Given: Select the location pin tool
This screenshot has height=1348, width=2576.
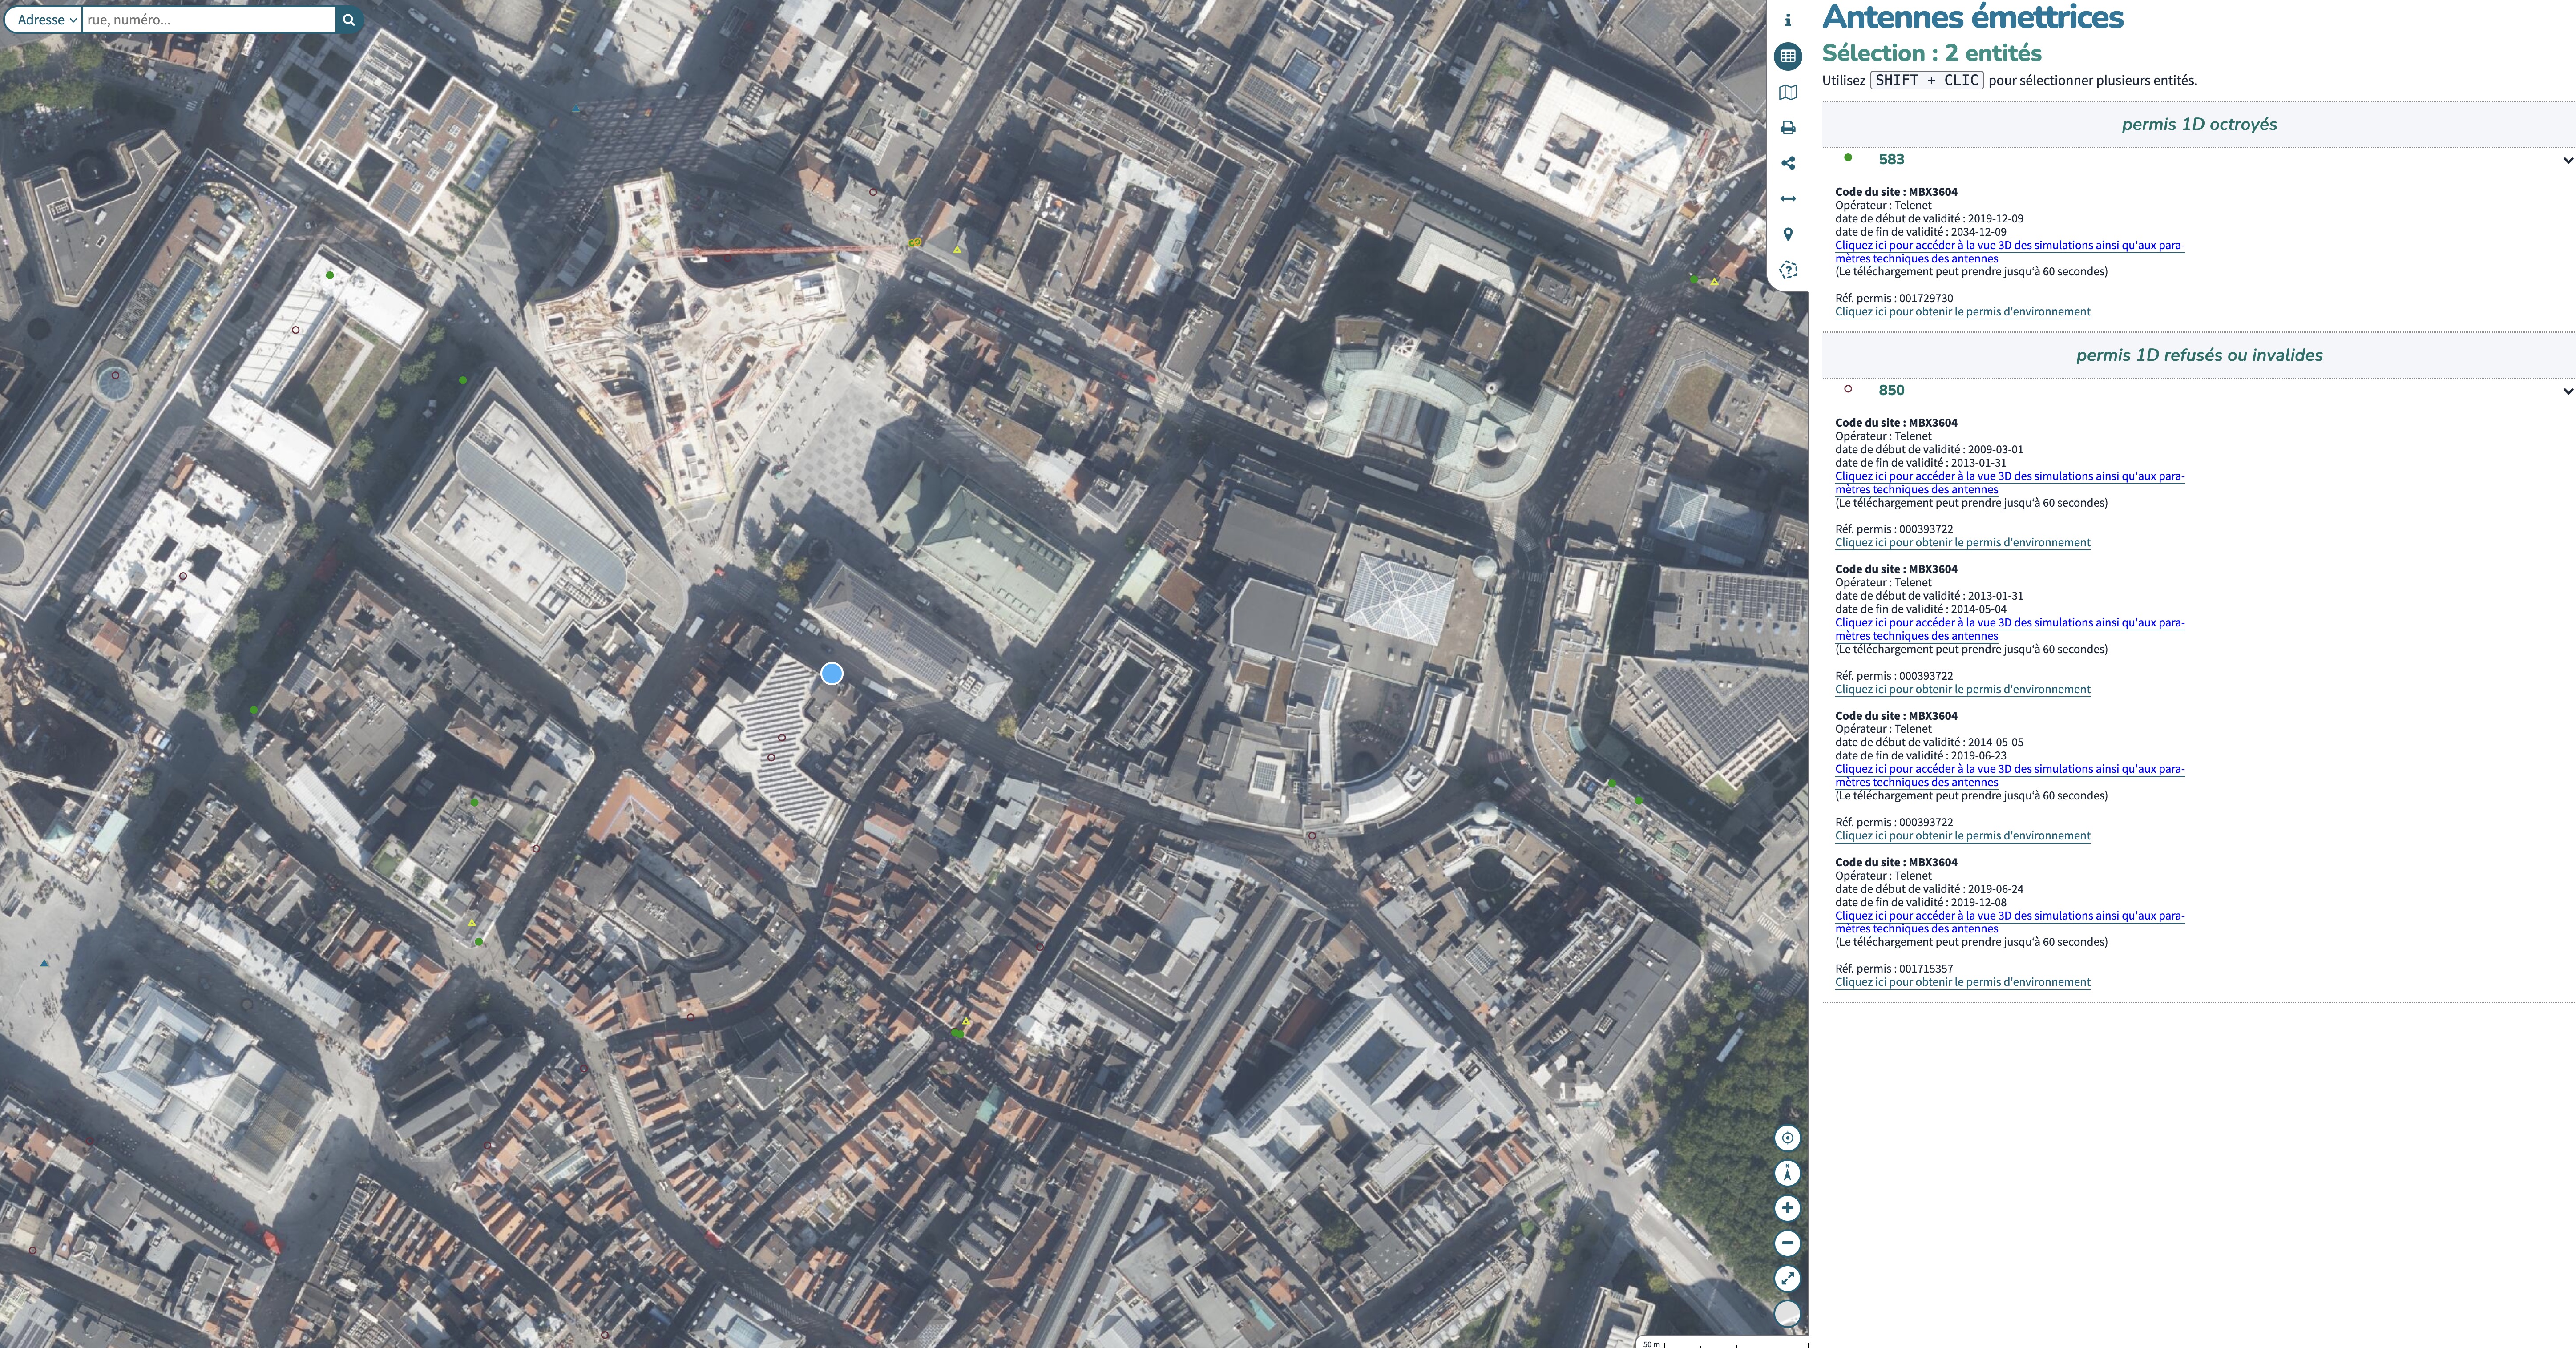Looking at the screenshot, I should coord(1788,234).
